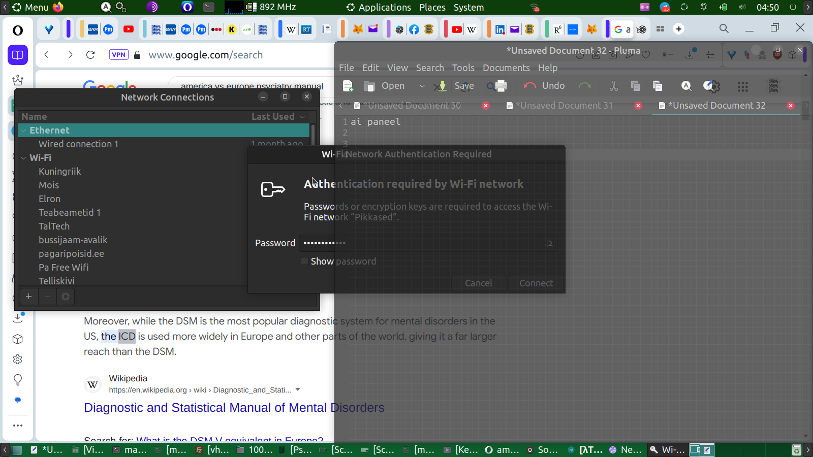Open the three-dots sidebar setup in Opera
This screenshot has width=813, height=457.
(18, 426)
